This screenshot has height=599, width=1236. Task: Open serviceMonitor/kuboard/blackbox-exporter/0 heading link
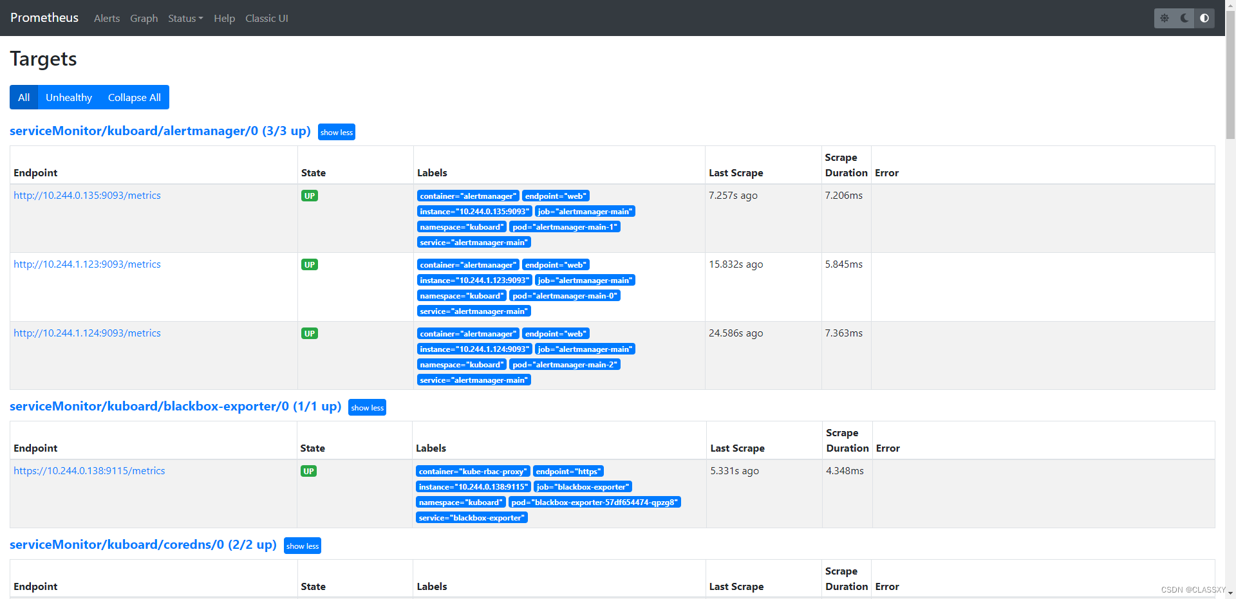tap(175, 406)
